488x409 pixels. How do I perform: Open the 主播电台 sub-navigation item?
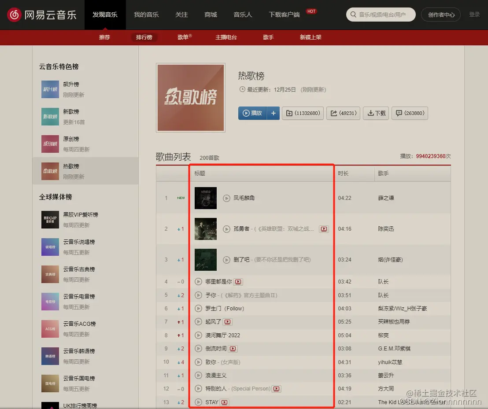(x=226, y=37)
